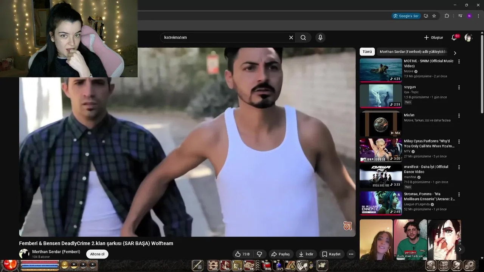Click the Paylaş share button
Image resolution: width=484 pixels, height=272 pixels.
pos(281,254)
